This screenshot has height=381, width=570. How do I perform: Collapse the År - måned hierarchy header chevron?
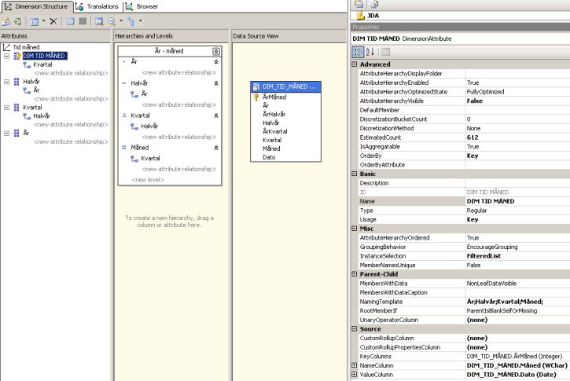[x=216, y=51]
